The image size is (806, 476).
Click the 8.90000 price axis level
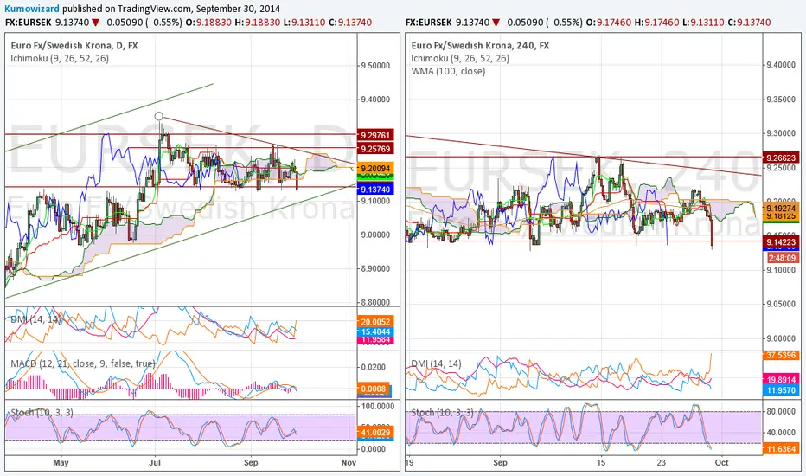pos(375,268)
